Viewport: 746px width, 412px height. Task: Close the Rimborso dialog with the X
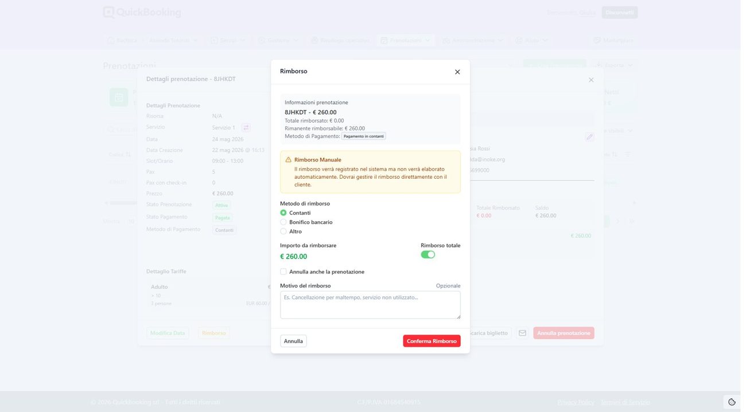[457, 72]
